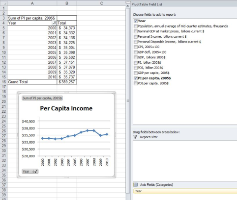This screenshot has width=237, height=200.
Task: Select the Grand Total label cell
Action: point(32,82)
